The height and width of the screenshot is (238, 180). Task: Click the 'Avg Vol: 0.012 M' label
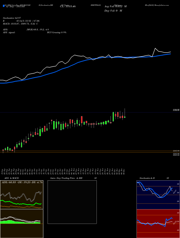pos(116,6)
